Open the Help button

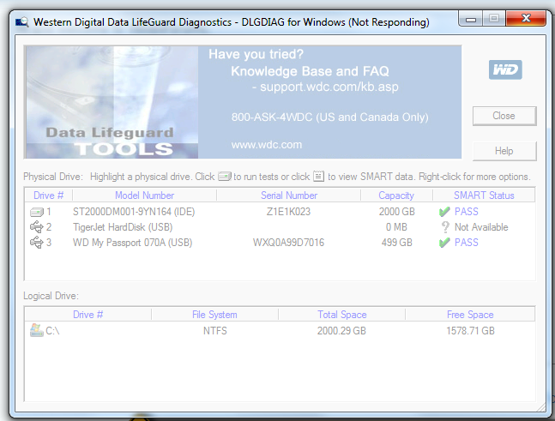(504, 151)
